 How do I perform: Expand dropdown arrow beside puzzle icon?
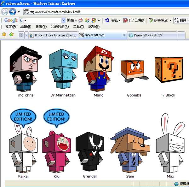99,20
